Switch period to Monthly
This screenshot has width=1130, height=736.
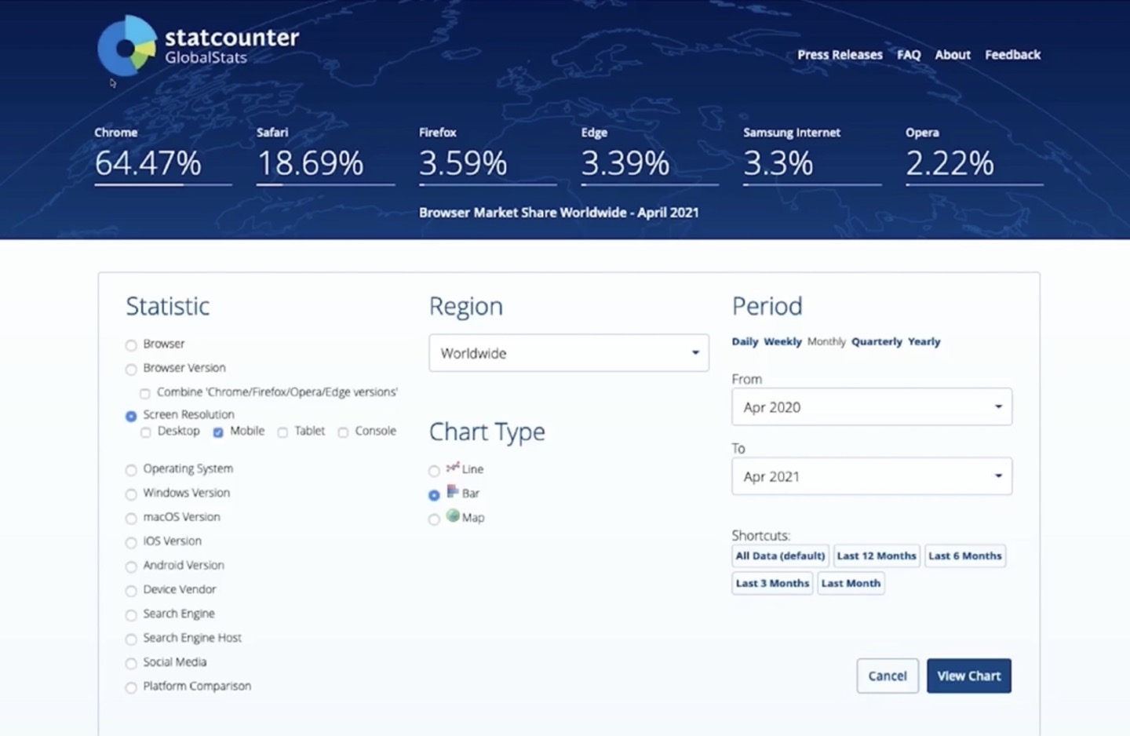pyautogui.click(x=826, y=341)
